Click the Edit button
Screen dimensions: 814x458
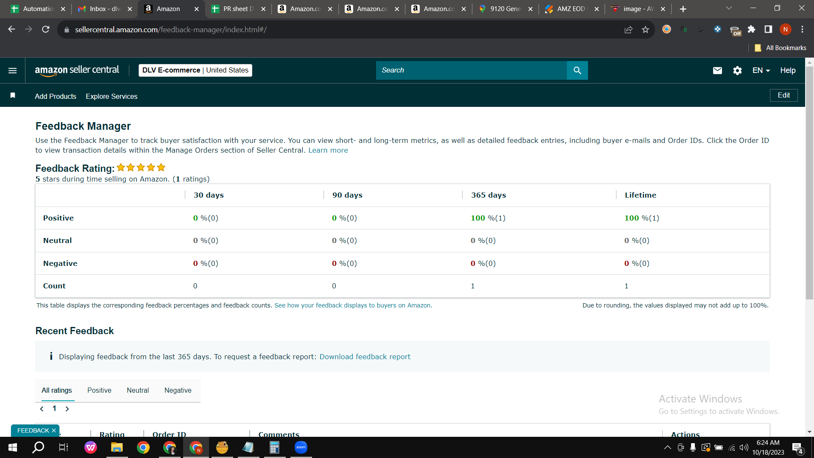783,95
